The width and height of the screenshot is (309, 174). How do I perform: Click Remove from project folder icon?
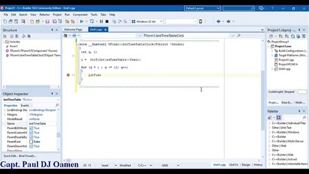point(73,21)
